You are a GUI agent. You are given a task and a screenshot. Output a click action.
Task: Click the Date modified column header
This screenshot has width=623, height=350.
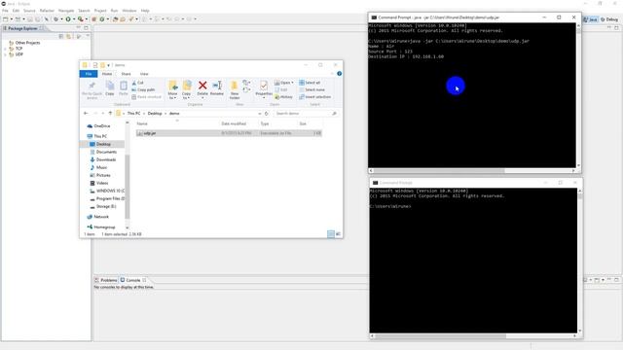[234, 123]
